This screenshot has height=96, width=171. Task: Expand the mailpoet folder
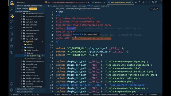tap(29, 28)
